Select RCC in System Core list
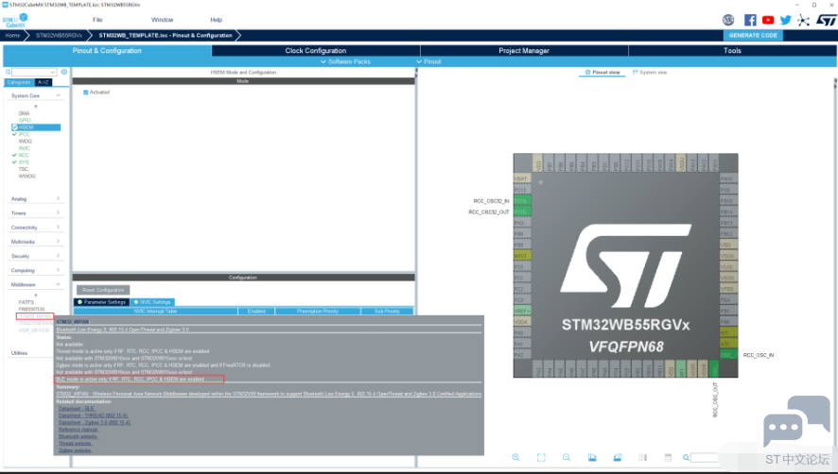The width and height of the screenshot is (838, 474). pos(24,156)
